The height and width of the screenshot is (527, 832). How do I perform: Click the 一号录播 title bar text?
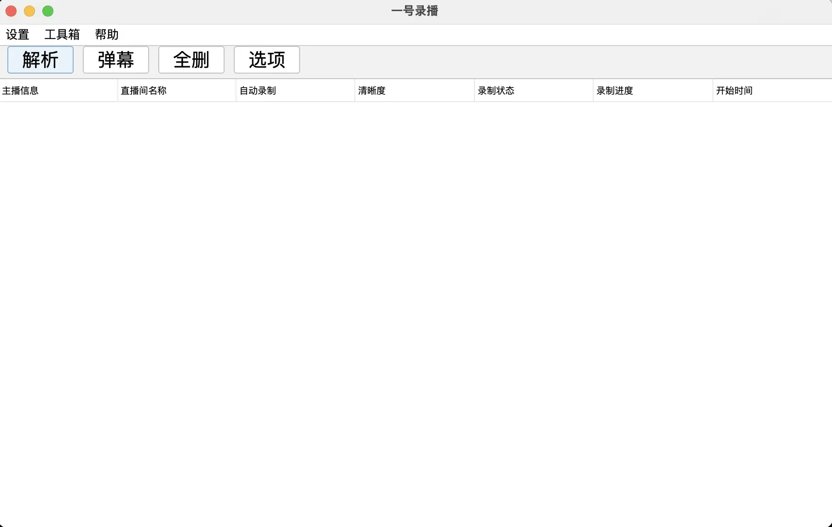[x=414, y=11]
